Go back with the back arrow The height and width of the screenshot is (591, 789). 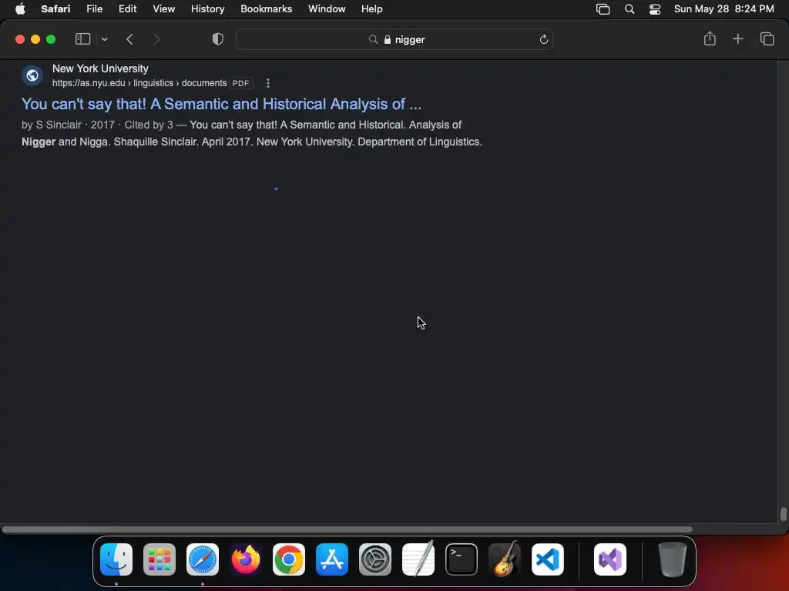(129, 39)
